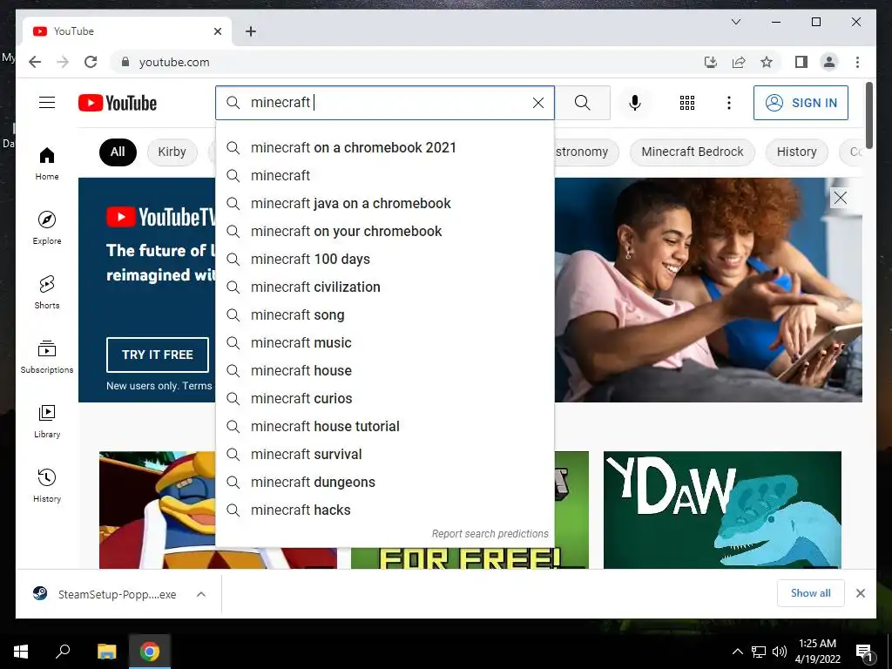Open the King Dedede video thumbnail
The width and height of the screenshot is (892, 669).
[157, 510]
